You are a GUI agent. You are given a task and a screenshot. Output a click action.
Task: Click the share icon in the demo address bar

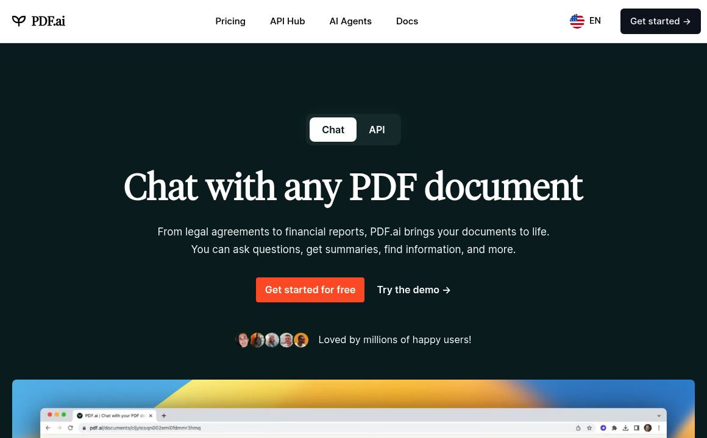pyautogui.click(x=578, y=428)
